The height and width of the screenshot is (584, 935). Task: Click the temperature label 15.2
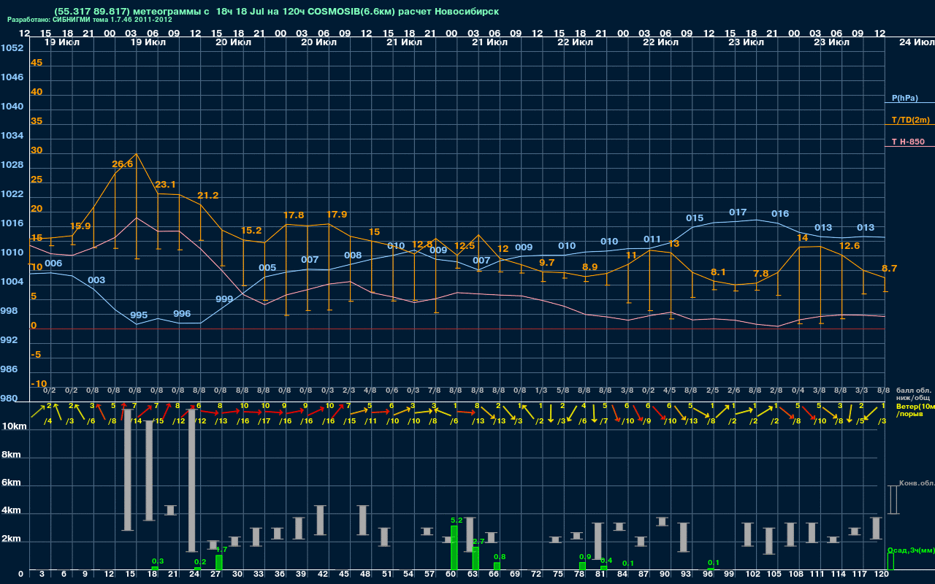click(x=251, y=231)
